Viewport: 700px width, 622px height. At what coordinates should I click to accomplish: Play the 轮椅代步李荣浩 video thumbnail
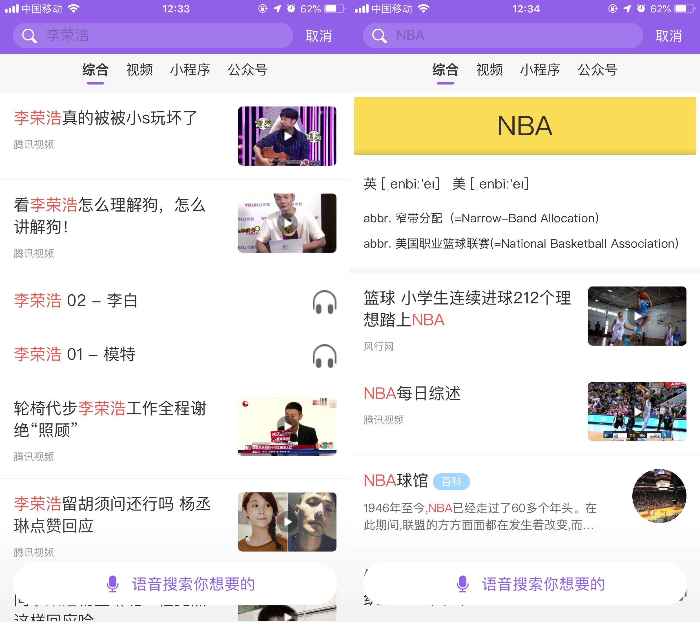[287, 426]
